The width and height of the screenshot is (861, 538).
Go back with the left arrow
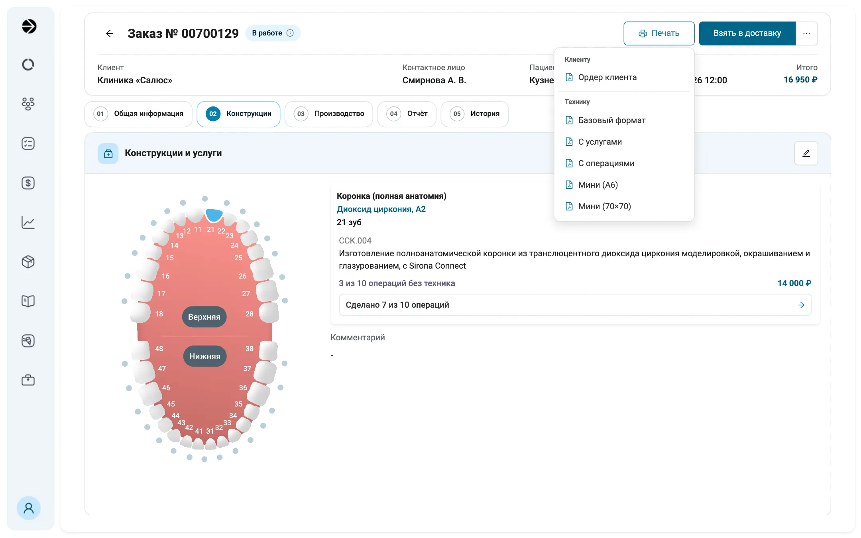click(x=109, y=33)
